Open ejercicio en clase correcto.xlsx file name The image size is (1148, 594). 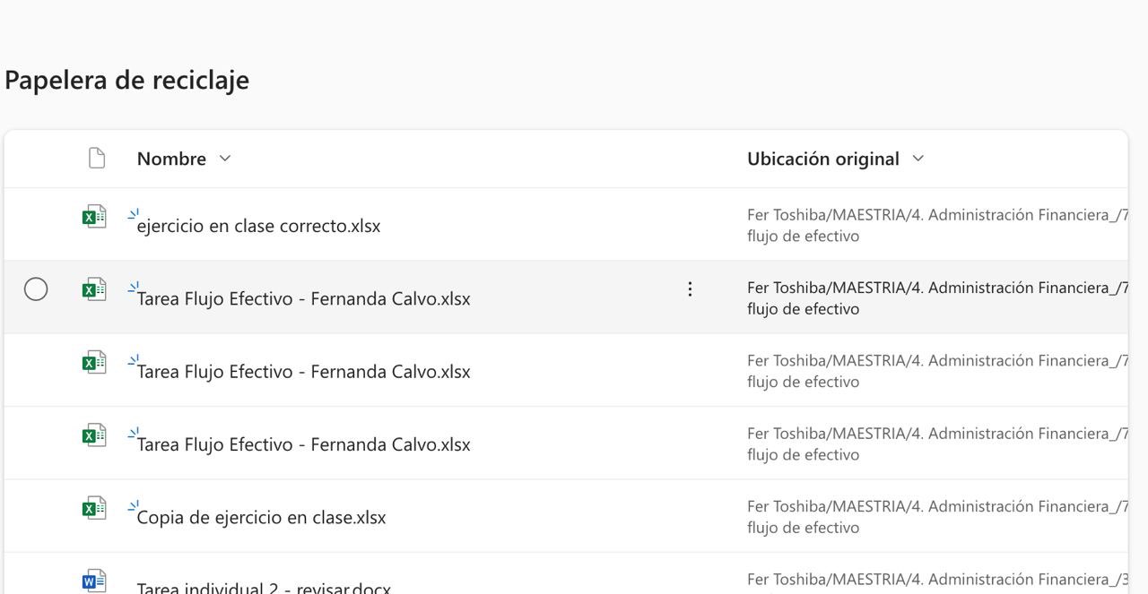[x=258, y=226]
